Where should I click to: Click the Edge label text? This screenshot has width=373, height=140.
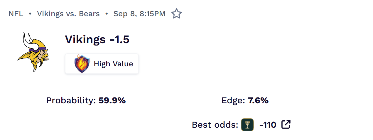click(x=233, y=101)
